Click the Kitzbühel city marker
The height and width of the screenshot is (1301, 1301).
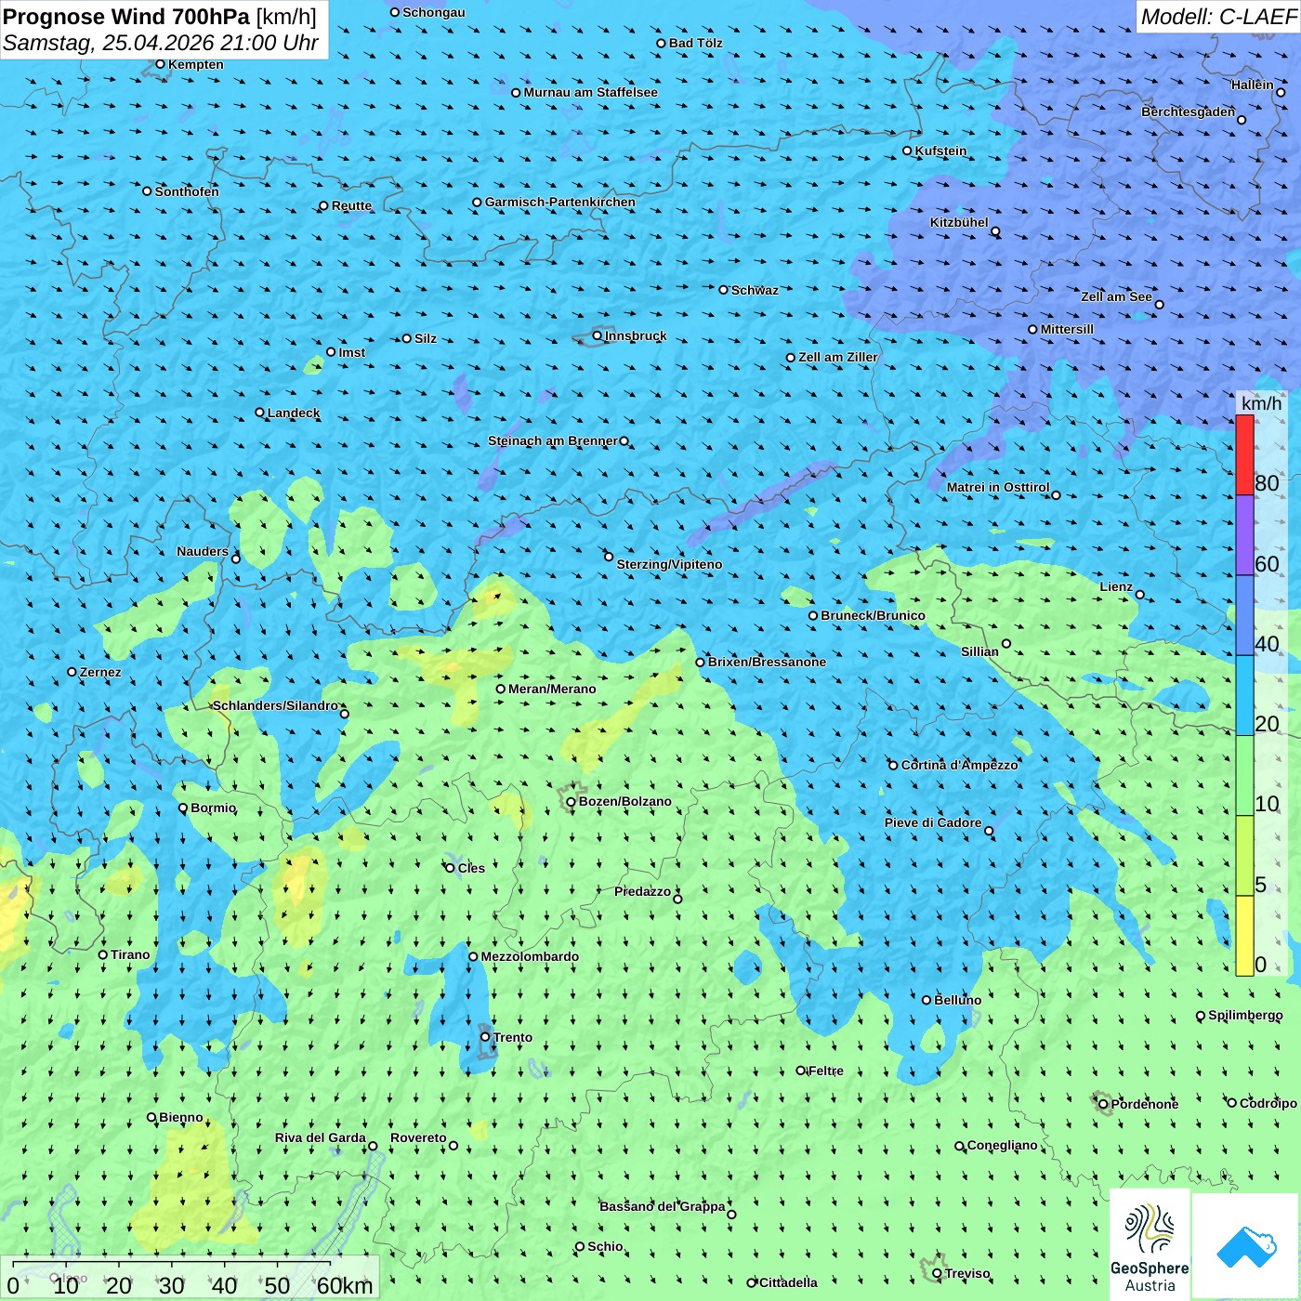click(x=995, y=231)
